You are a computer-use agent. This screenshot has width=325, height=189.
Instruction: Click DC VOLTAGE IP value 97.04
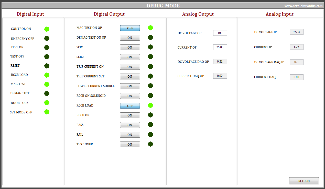tap(297, 32)
